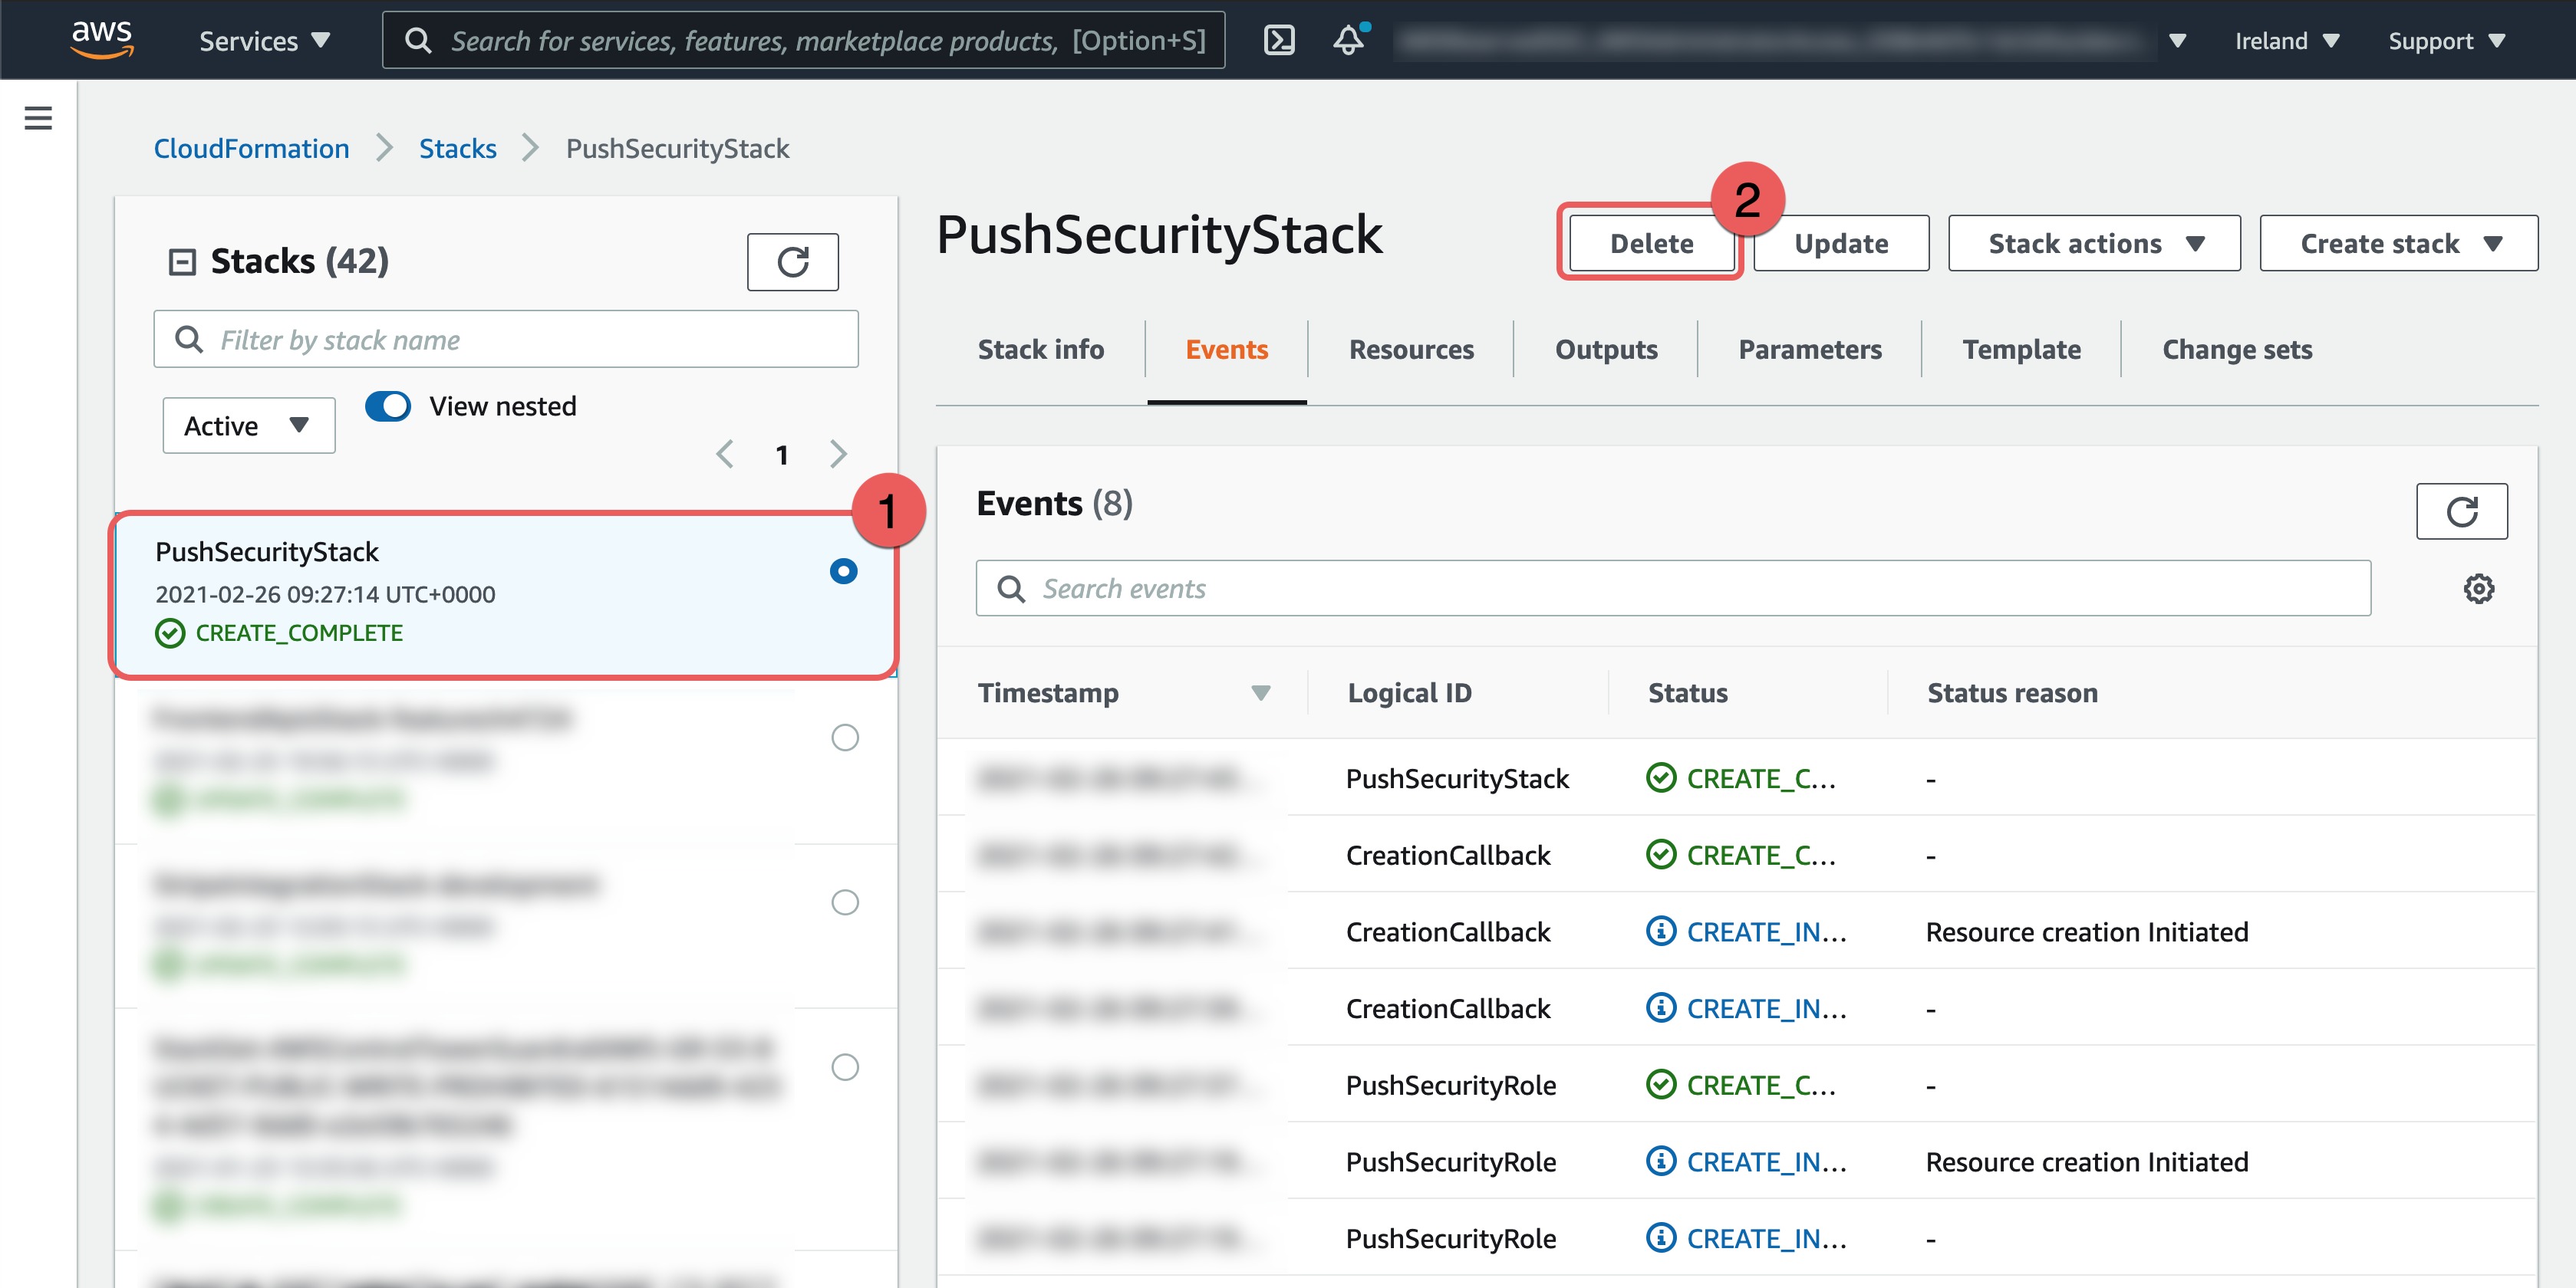Click the Update button
The image size is (2576, 1288).
pos(1841,243)
